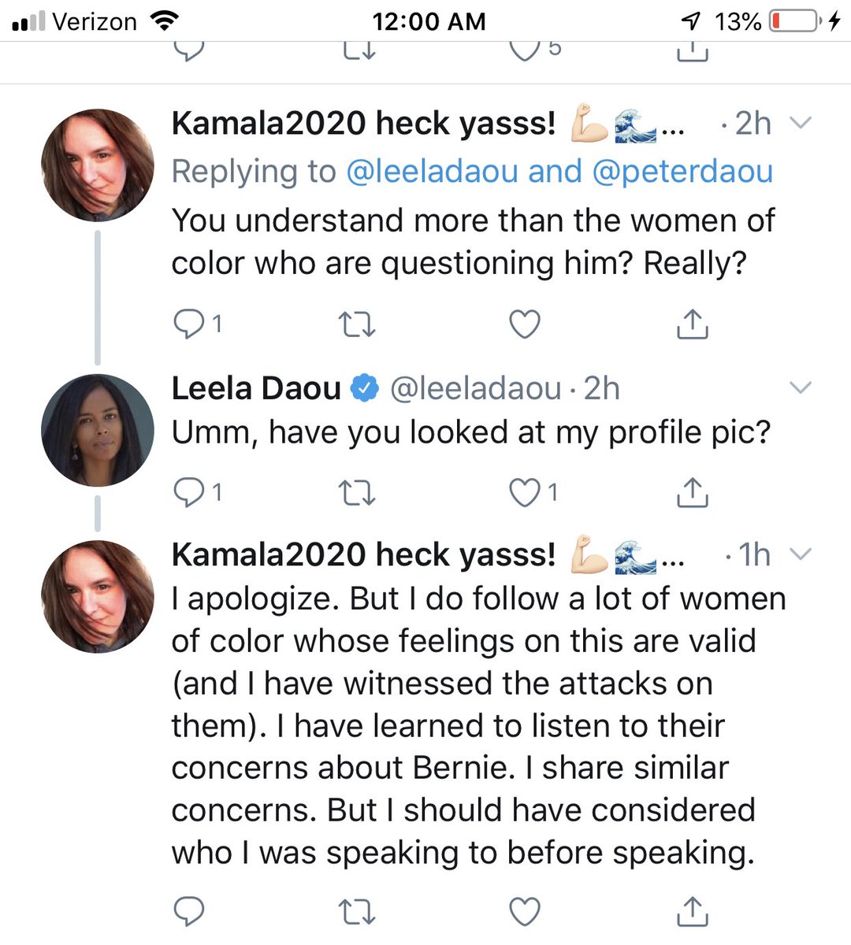Reply to the apology tweet at bottom

click(189, 911)
